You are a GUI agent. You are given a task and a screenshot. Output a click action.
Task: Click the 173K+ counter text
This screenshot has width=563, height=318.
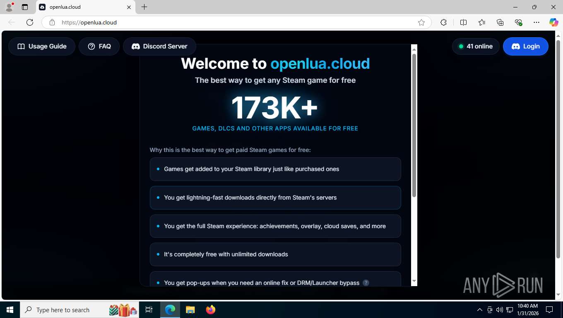pyautogui.click(x=275, y=108)
